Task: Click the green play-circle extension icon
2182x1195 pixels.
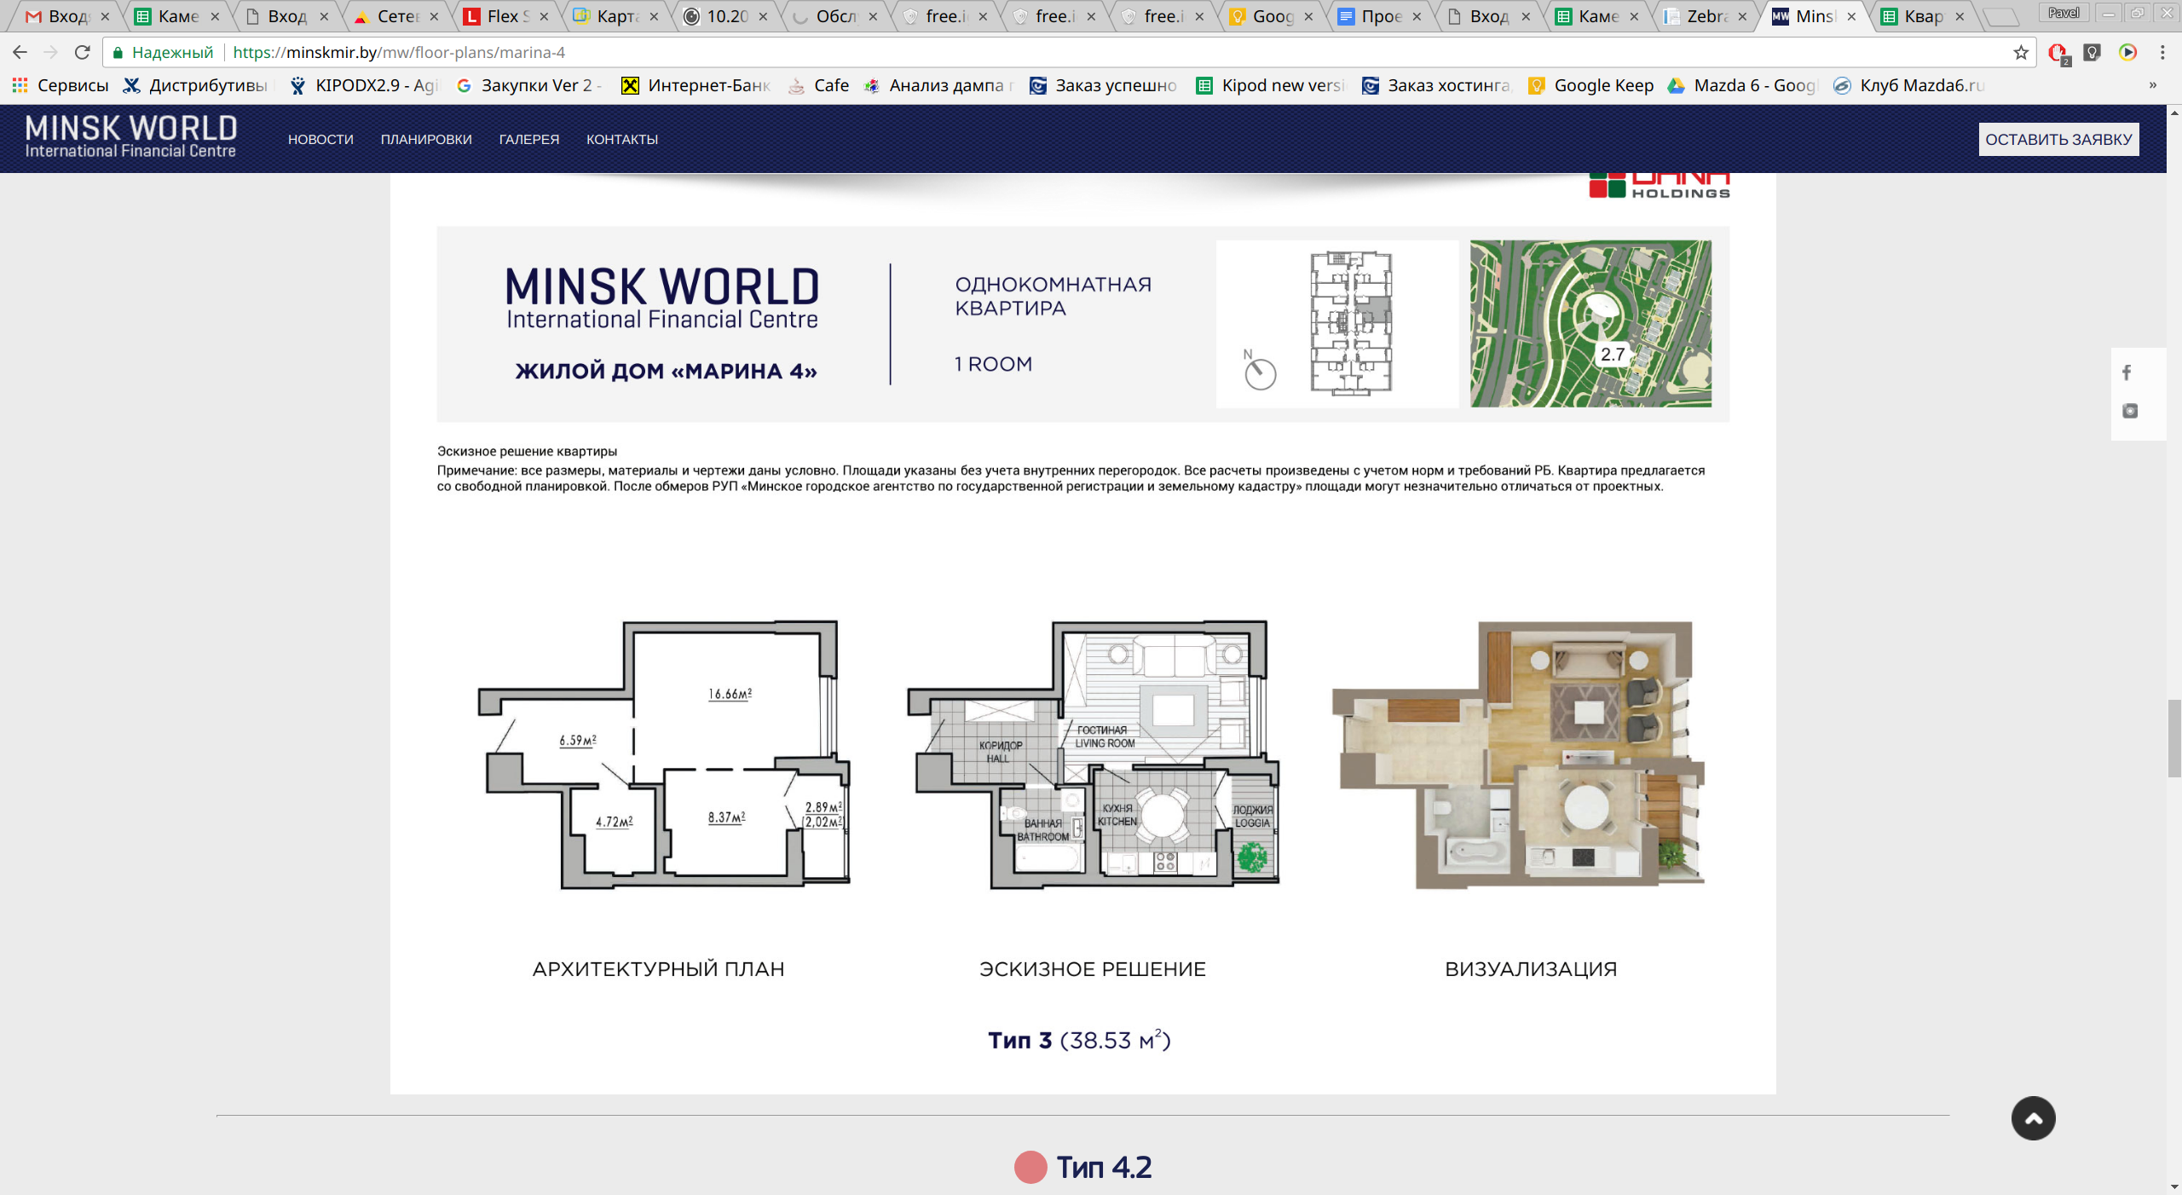Action: (2128, 52)
